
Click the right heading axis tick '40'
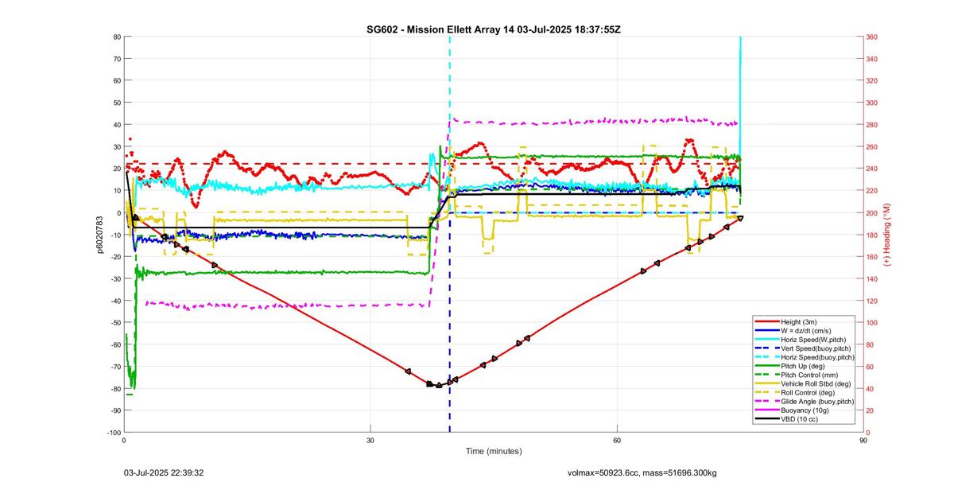871,388
